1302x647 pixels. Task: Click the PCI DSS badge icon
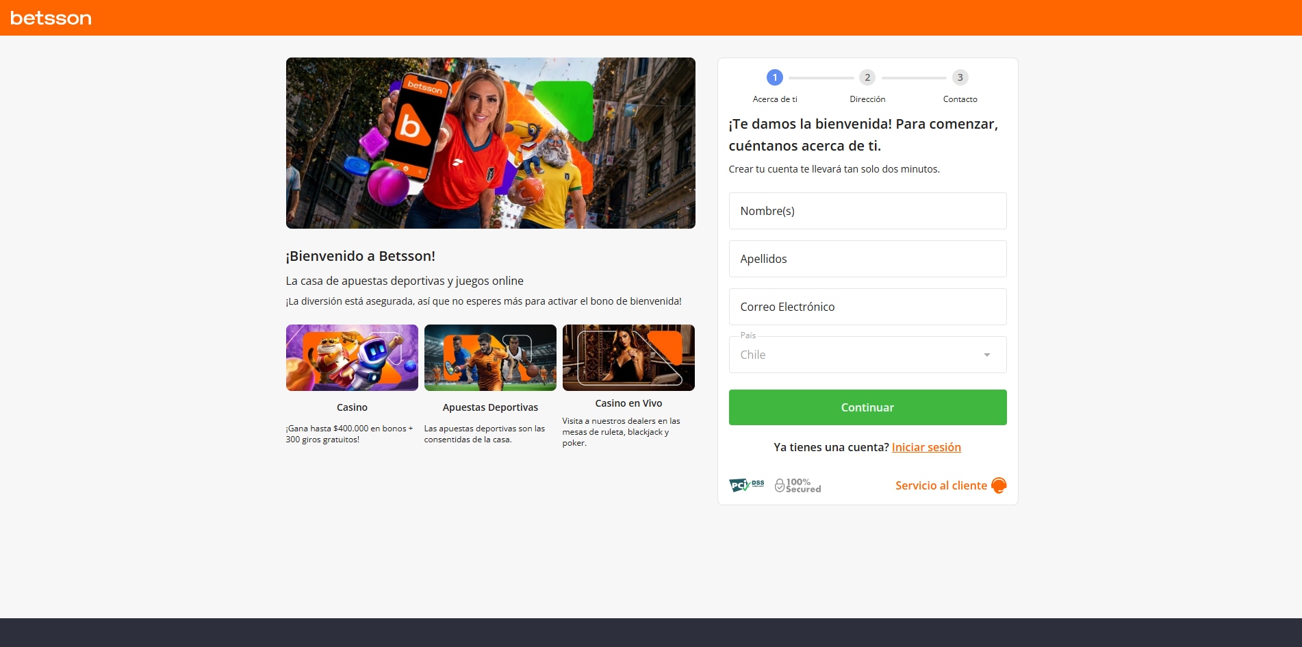(x=747, y=485)
